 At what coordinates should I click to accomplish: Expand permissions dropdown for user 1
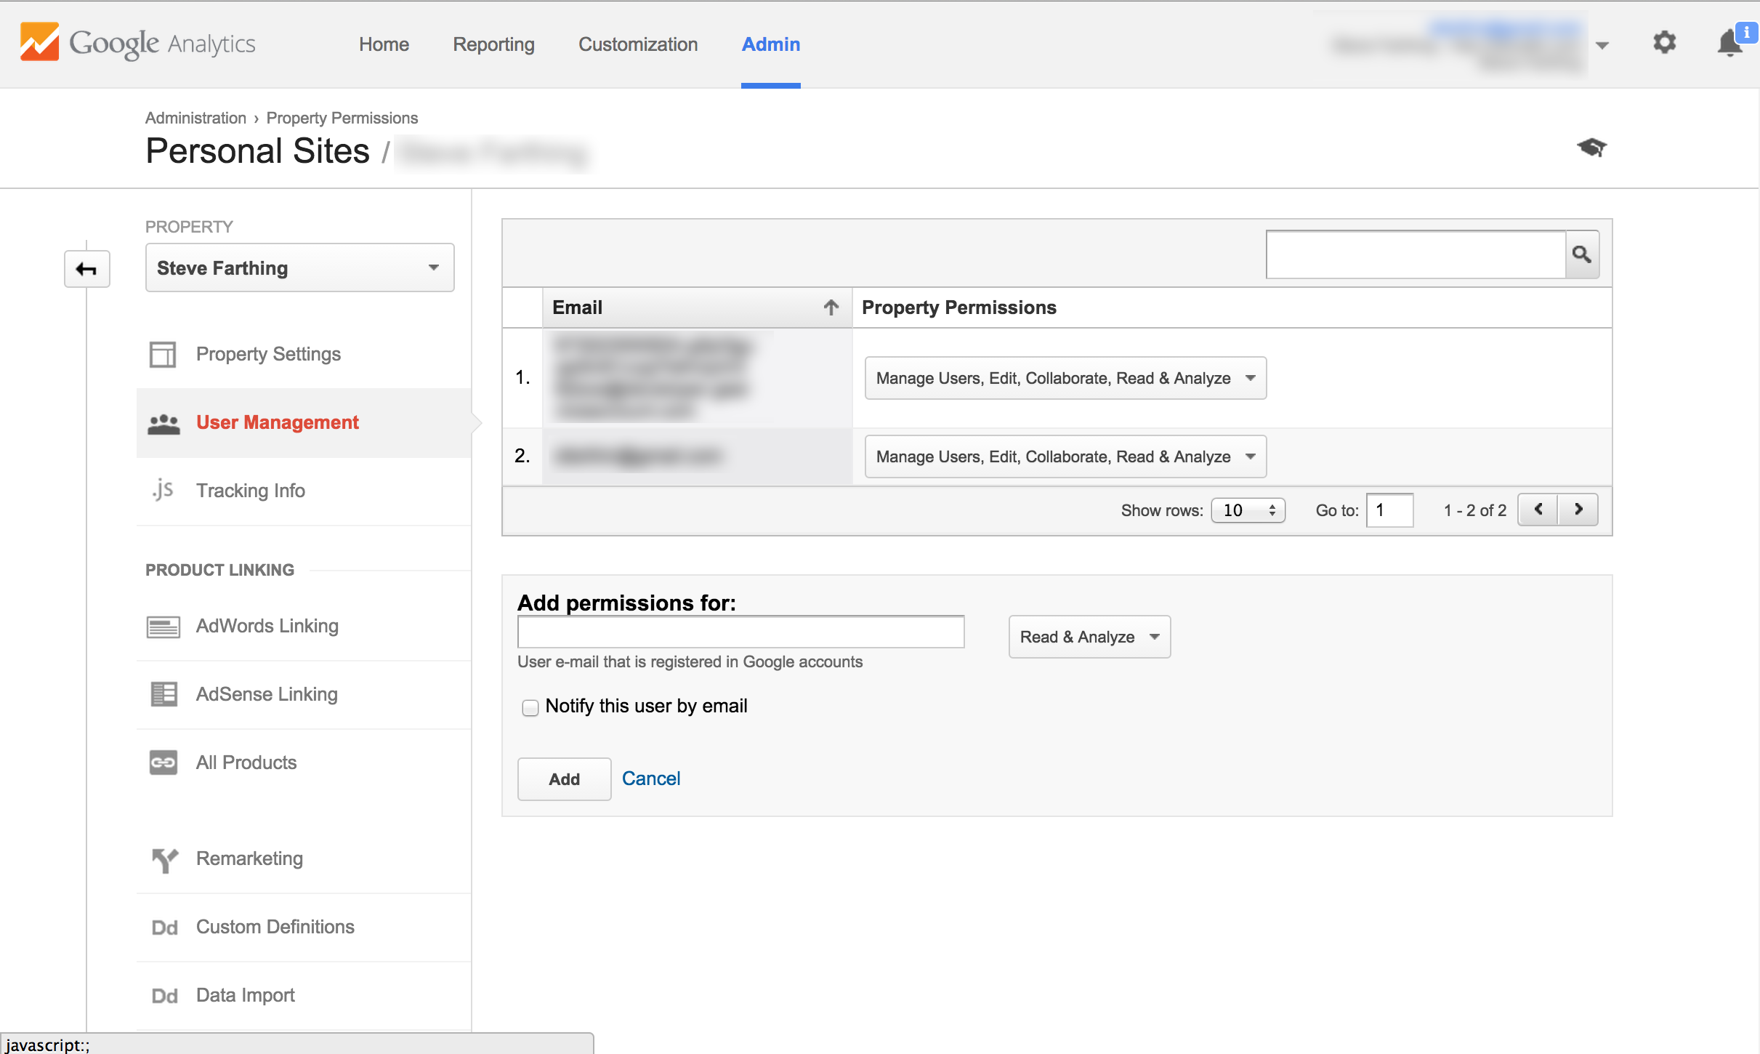(x=1065, y=378)
